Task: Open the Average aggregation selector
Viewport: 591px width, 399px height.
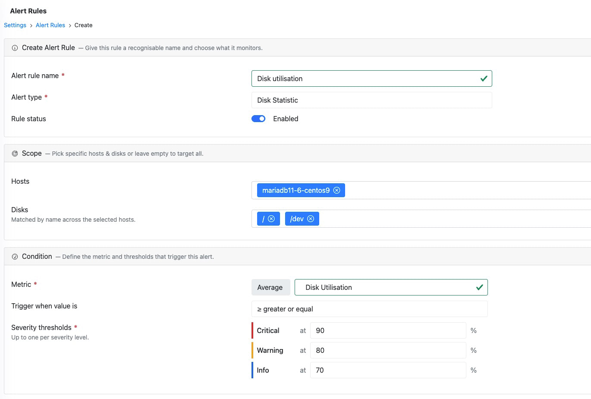Action: 270,287
